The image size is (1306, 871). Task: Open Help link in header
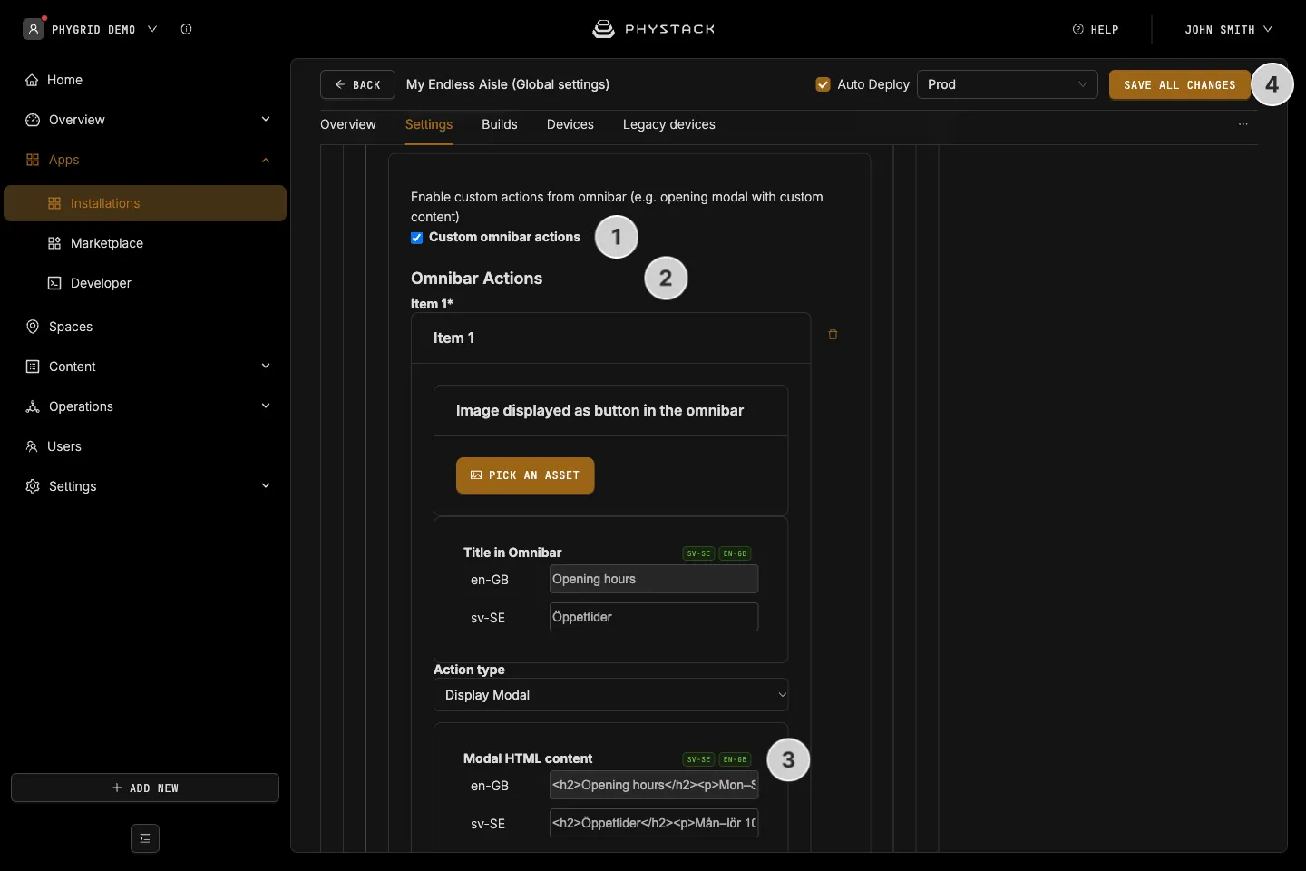(1096, 29)
